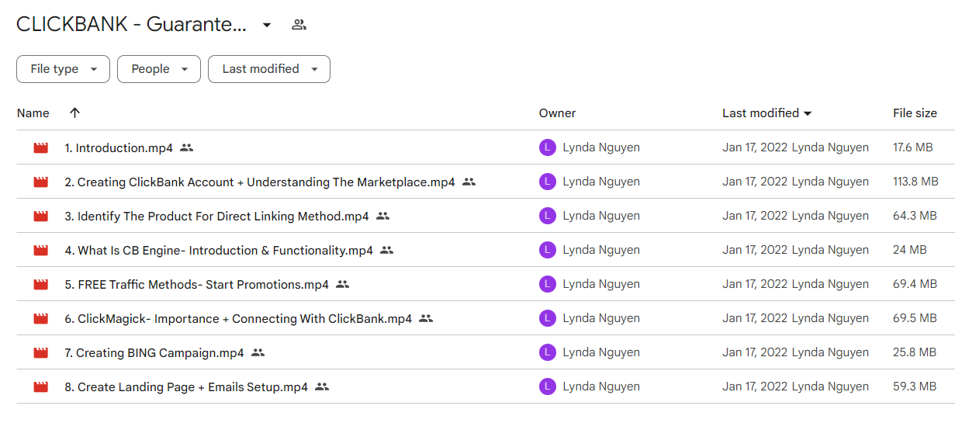The height and width of the screenshot is (423, 955).
Task: Open the File type filter dropdown
Action: pyautogui.click(x=63, y=69)
